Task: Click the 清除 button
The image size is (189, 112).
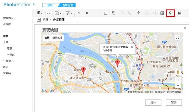Action: coord(153,103)
